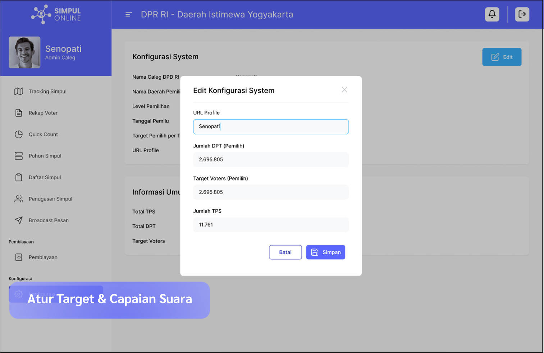The image size is (544, 353).
Task: Click the Total TPS label
Action: (143, 212)
